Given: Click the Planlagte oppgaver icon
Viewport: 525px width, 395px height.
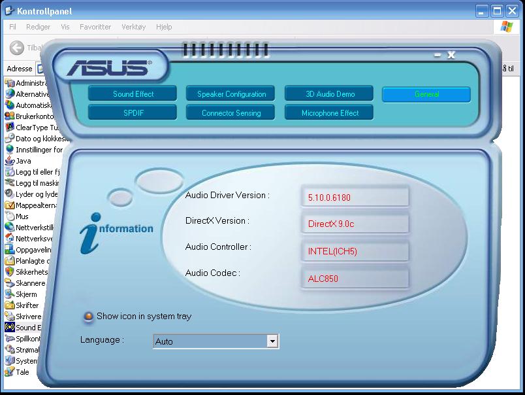Looking at the screenshot, I should (10, 260).
